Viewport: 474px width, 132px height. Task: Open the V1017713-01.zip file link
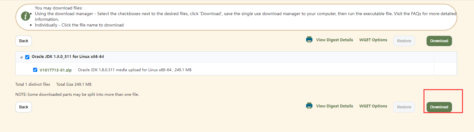tap(56, 70)
